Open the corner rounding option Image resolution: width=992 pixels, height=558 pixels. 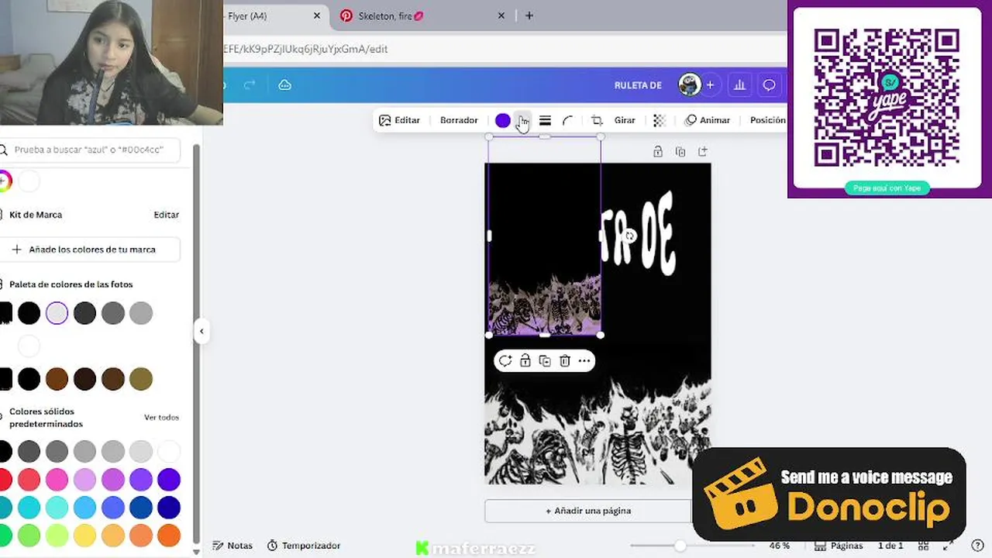[x=568, y=120]
